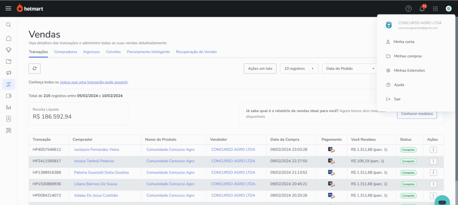This screenshot has width=458, height=205.
Task: Open the sidebar products folder icon
Action: (x=8, y=61)
